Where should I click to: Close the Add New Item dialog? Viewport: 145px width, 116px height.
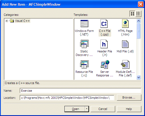tap(141, 4)
